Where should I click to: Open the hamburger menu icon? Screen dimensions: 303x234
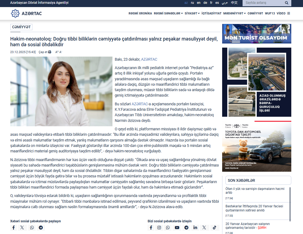pyautogui.click(x=289, y=13)
